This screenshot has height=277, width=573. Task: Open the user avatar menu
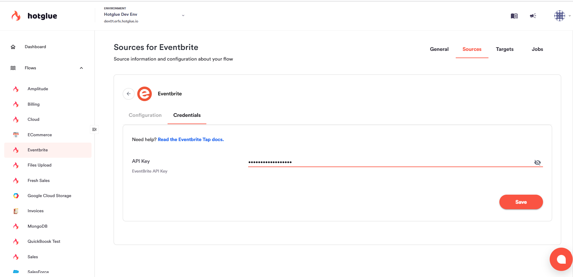(560, 16)
